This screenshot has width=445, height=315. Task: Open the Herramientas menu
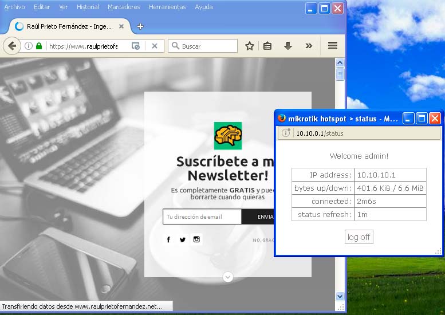pyautogui.click(x=167, y=7)
